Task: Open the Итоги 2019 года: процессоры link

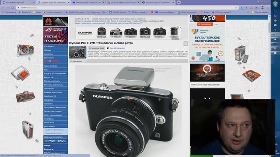Action: 205,85
